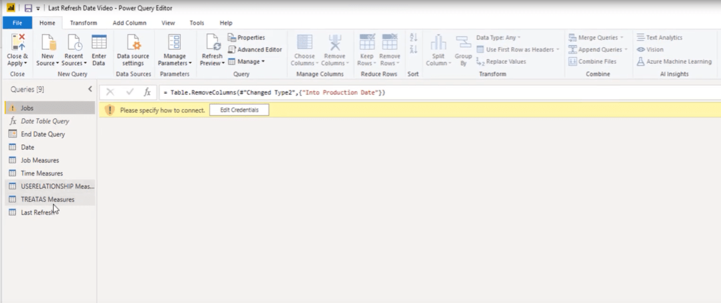
Task: Click the Manage Parameters icon
Action: 175,43
